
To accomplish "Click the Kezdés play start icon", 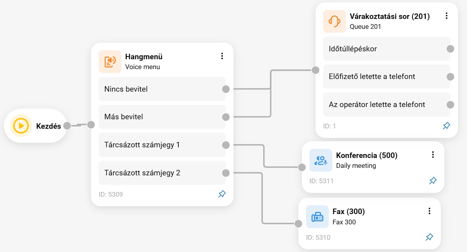I will point(21,126).
